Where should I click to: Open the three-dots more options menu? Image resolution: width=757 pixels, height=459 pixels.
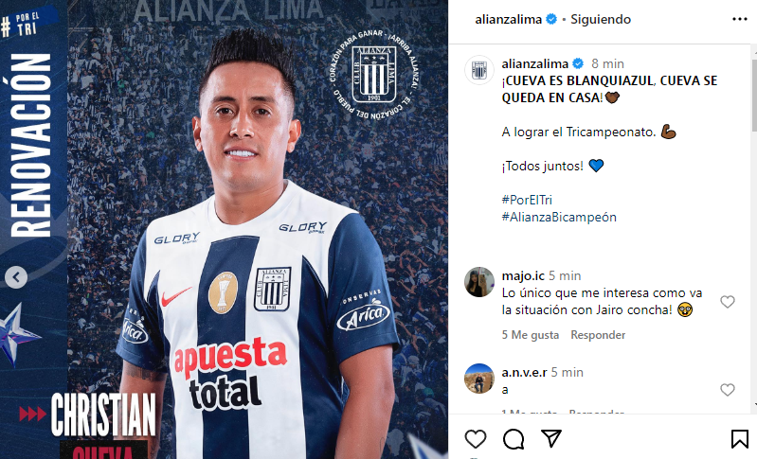[x=739, y=19]
